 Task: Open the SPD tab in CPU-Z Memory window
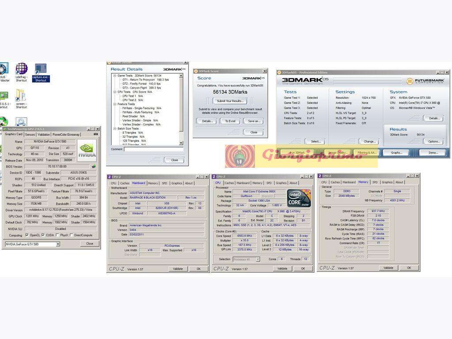coord(375,182)
